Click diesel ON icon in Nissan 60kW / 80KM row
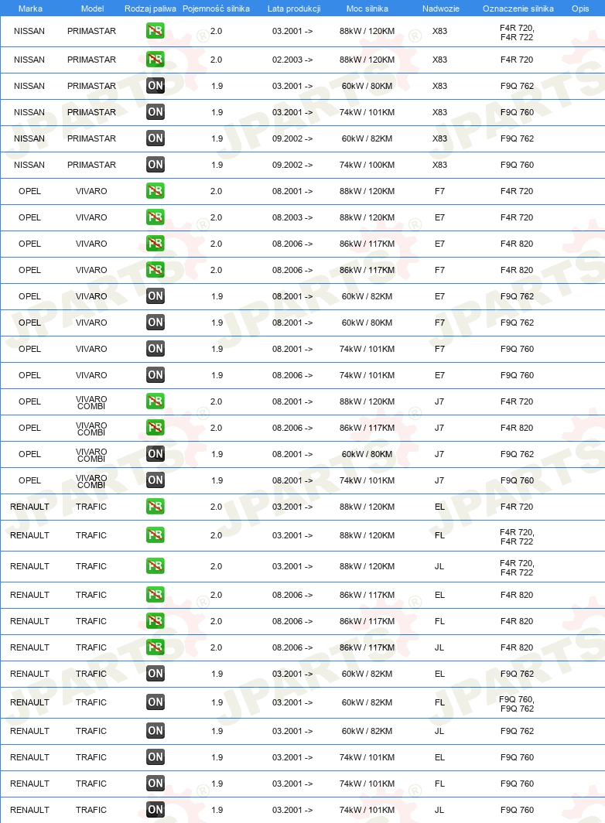 click(x=155, y=86)
